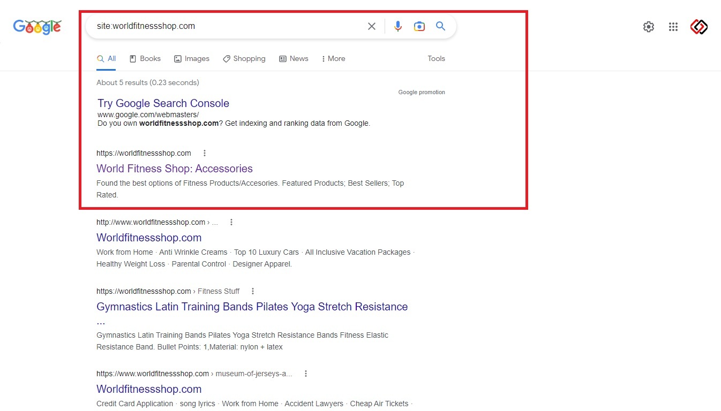Viewport: 721px width, 411px height.
Task: Open options for World Fitness Shop: Accessories result
Action: click(x=204, y=153)
